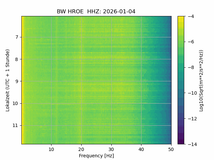Screen dimensions: 214x160
Task: Click the dark purple bottom of the colorbar
Action: tap(181, 142)
